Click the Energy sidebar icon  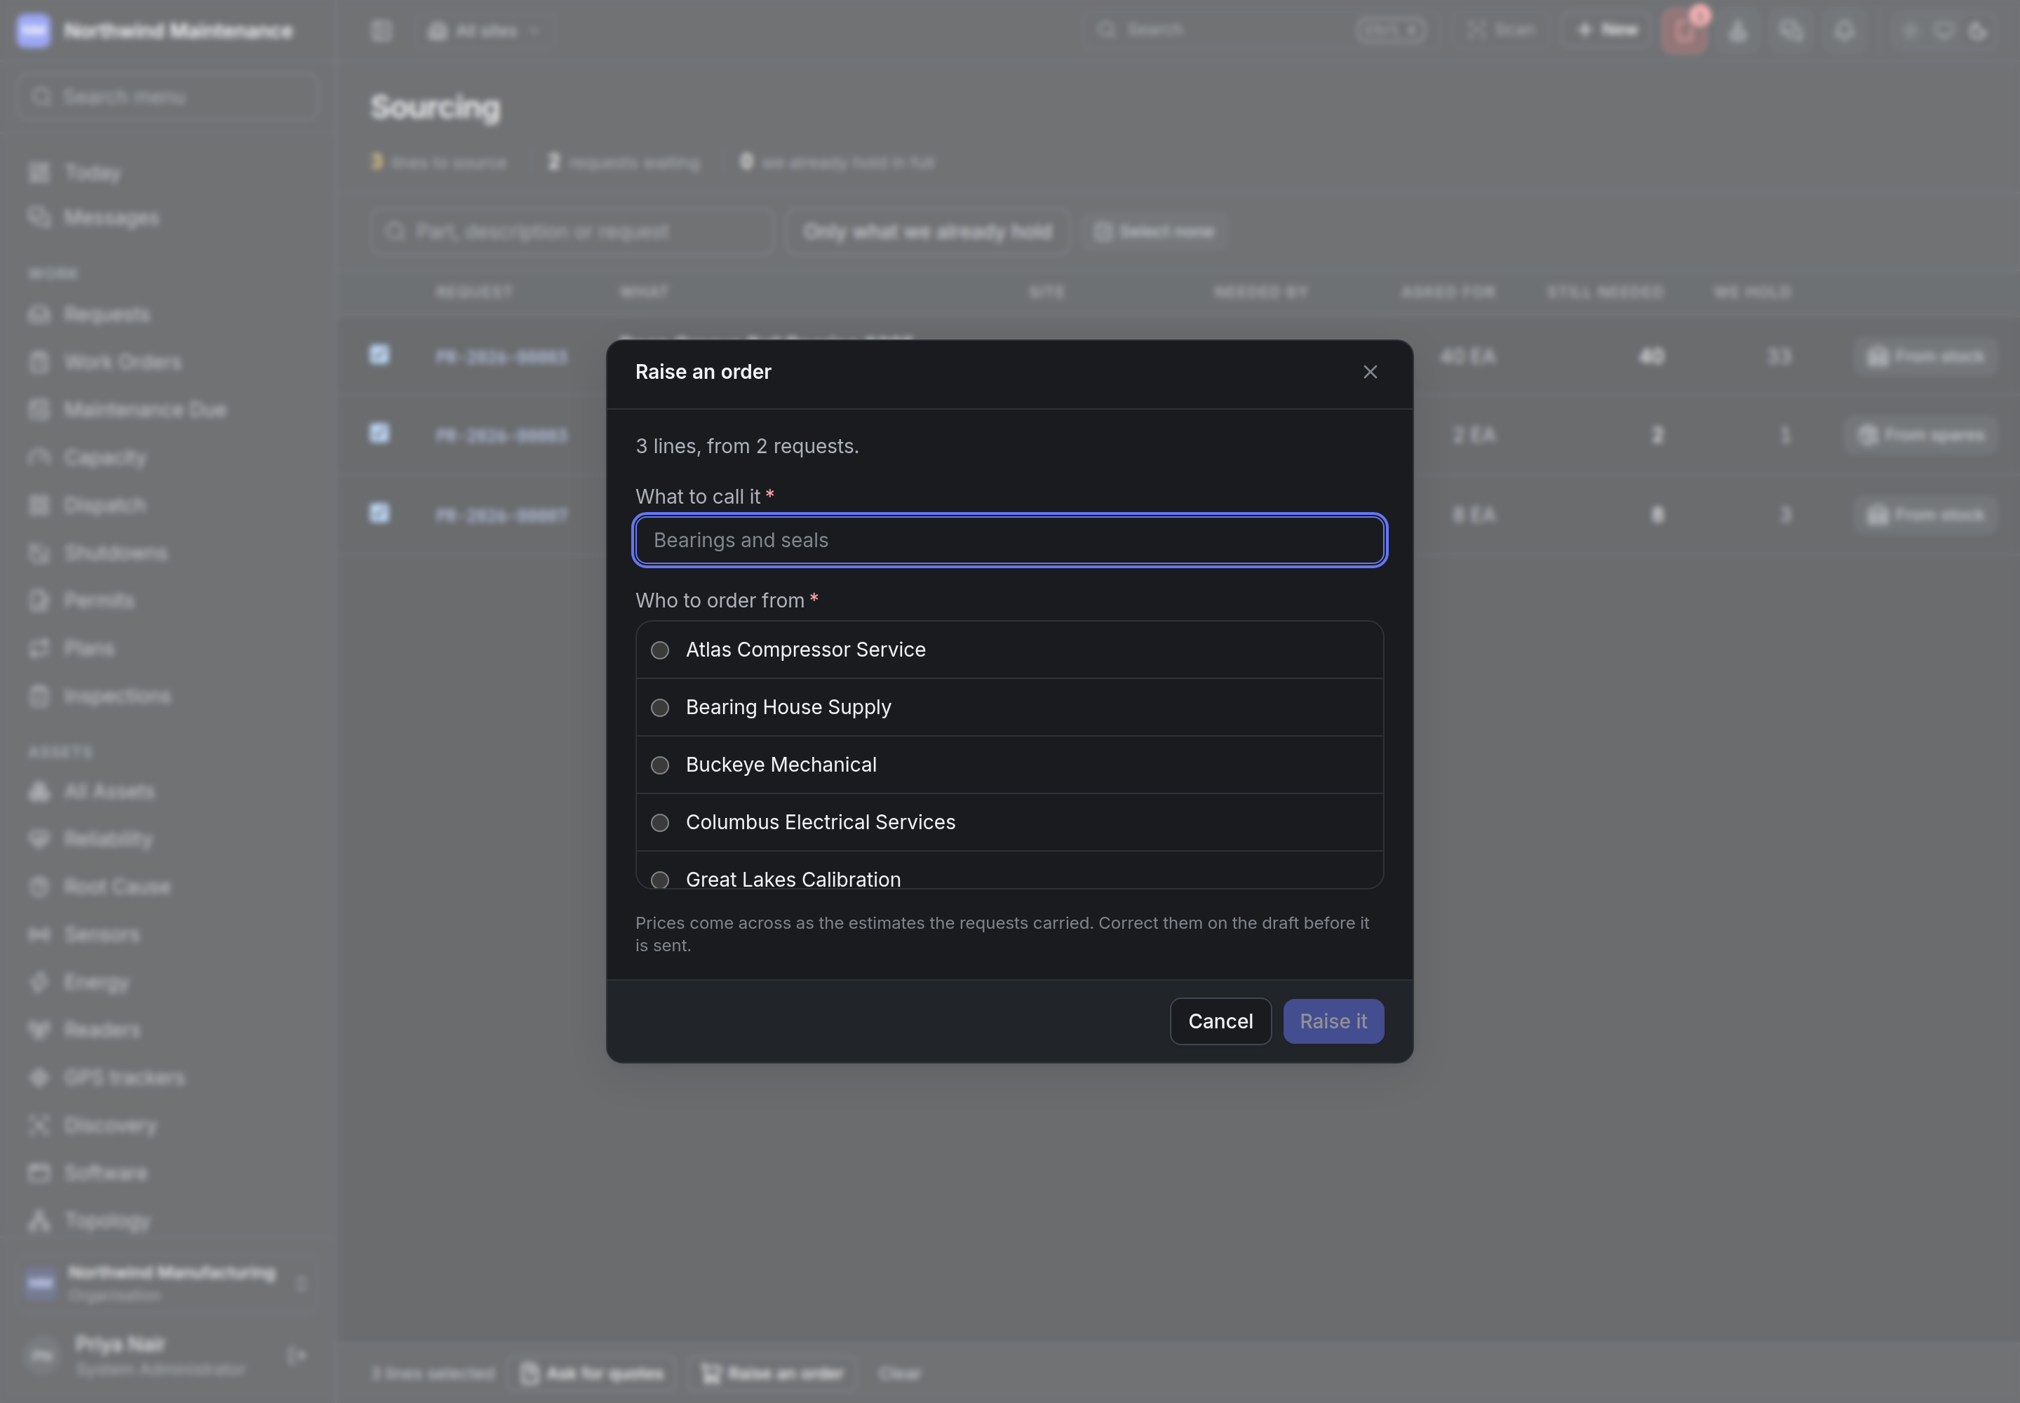[39, 982]
